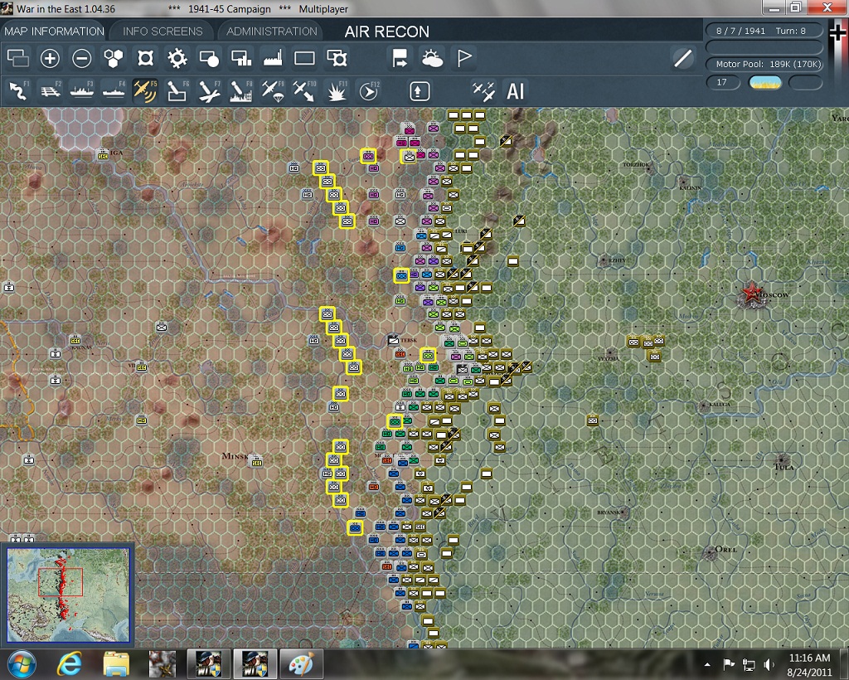Click the End Turn (F12) arrow icon
Screen dimensions: 849x680
[369, 91]
